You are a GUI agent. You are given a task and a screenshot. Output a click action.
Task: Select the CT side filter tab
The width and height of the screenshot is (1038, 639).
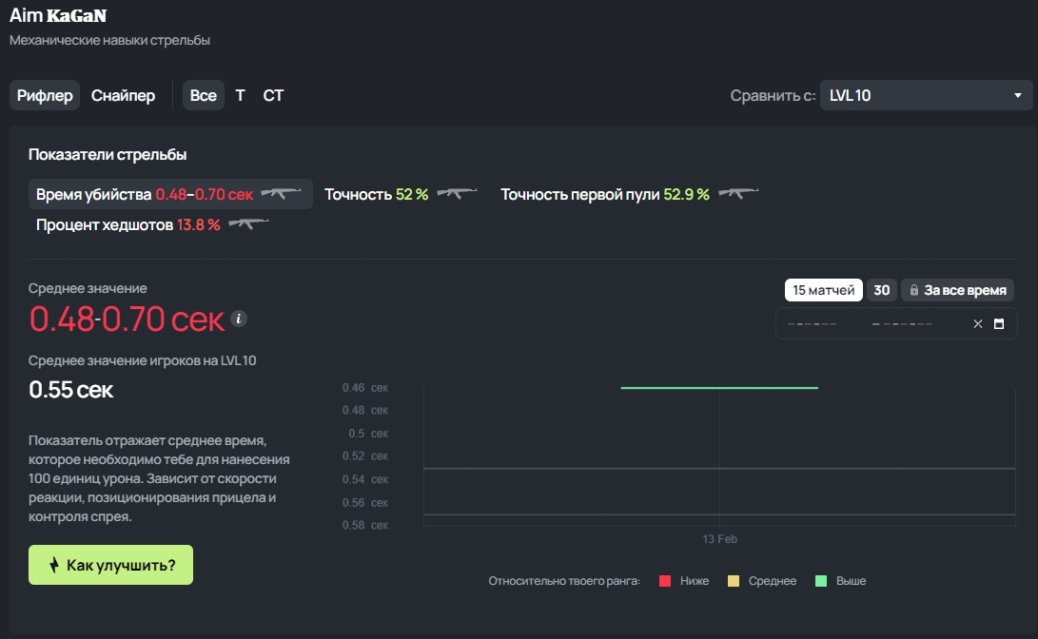click(273, 95)
